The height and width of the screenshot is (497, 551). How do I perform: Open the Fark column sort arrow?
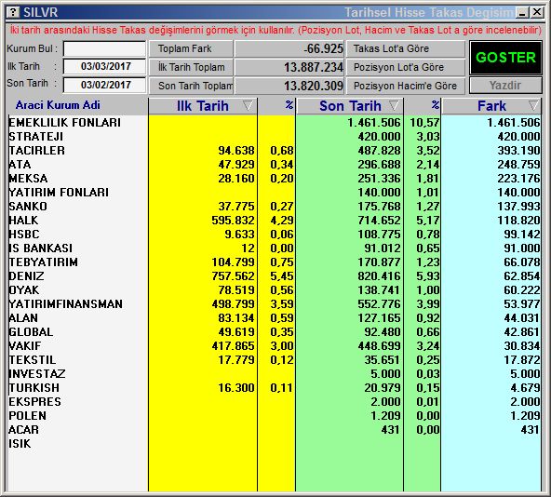click(533, 105)
